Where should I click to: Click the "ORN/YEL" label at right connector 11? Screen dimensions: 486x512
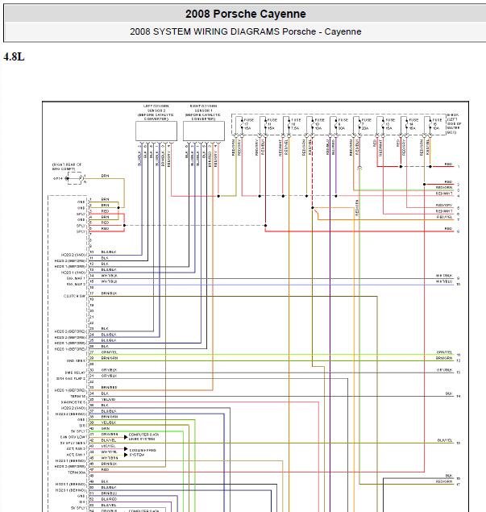(444, 352)
